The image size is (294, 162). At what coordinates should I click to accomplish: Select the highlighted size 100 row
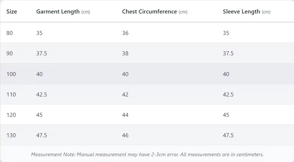(147, 74)
